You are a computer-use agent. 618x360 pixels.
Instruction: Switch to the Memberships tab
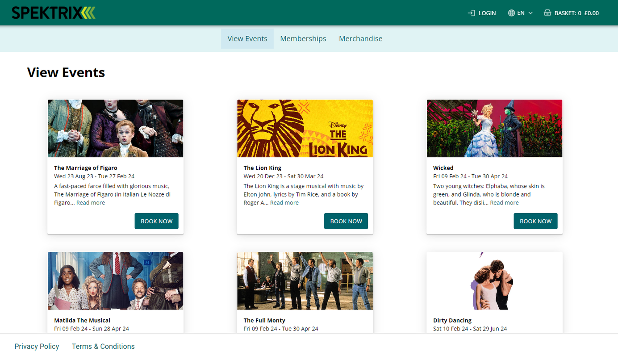[x=303, y=38]
